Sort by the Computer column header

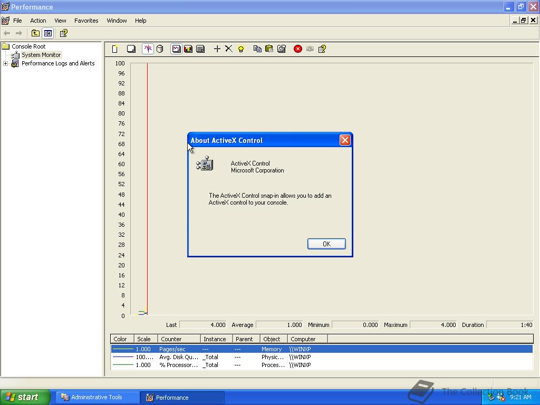pyautogui.click(x=307, y=339)
